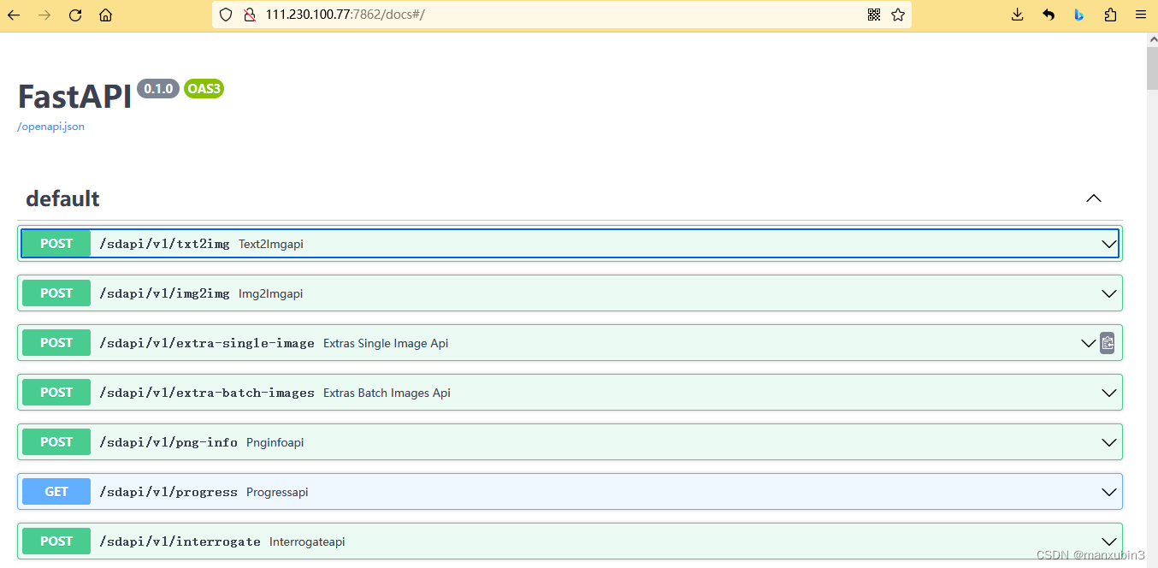The height and width of the screenshot is (568, 1158).
Task: Go back using the browser back arrow
Action: pyautogui.click(x=14, y=15)
